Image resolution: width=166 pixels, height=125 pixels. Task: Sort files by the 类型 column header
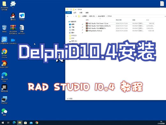point(134,20)
